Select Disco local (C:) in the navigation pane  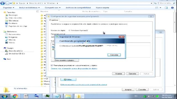(x=15, y=51)
